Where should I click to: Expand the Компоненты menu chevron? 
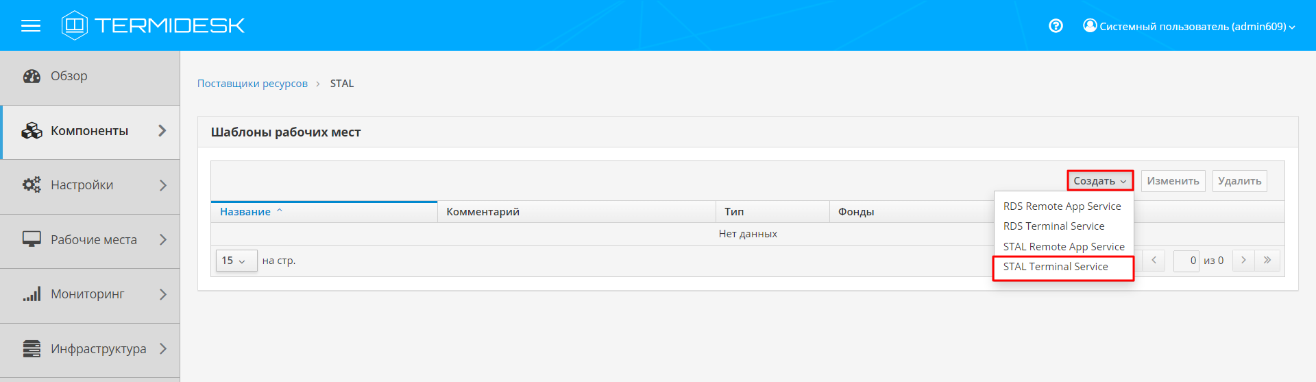click(162, 130)
